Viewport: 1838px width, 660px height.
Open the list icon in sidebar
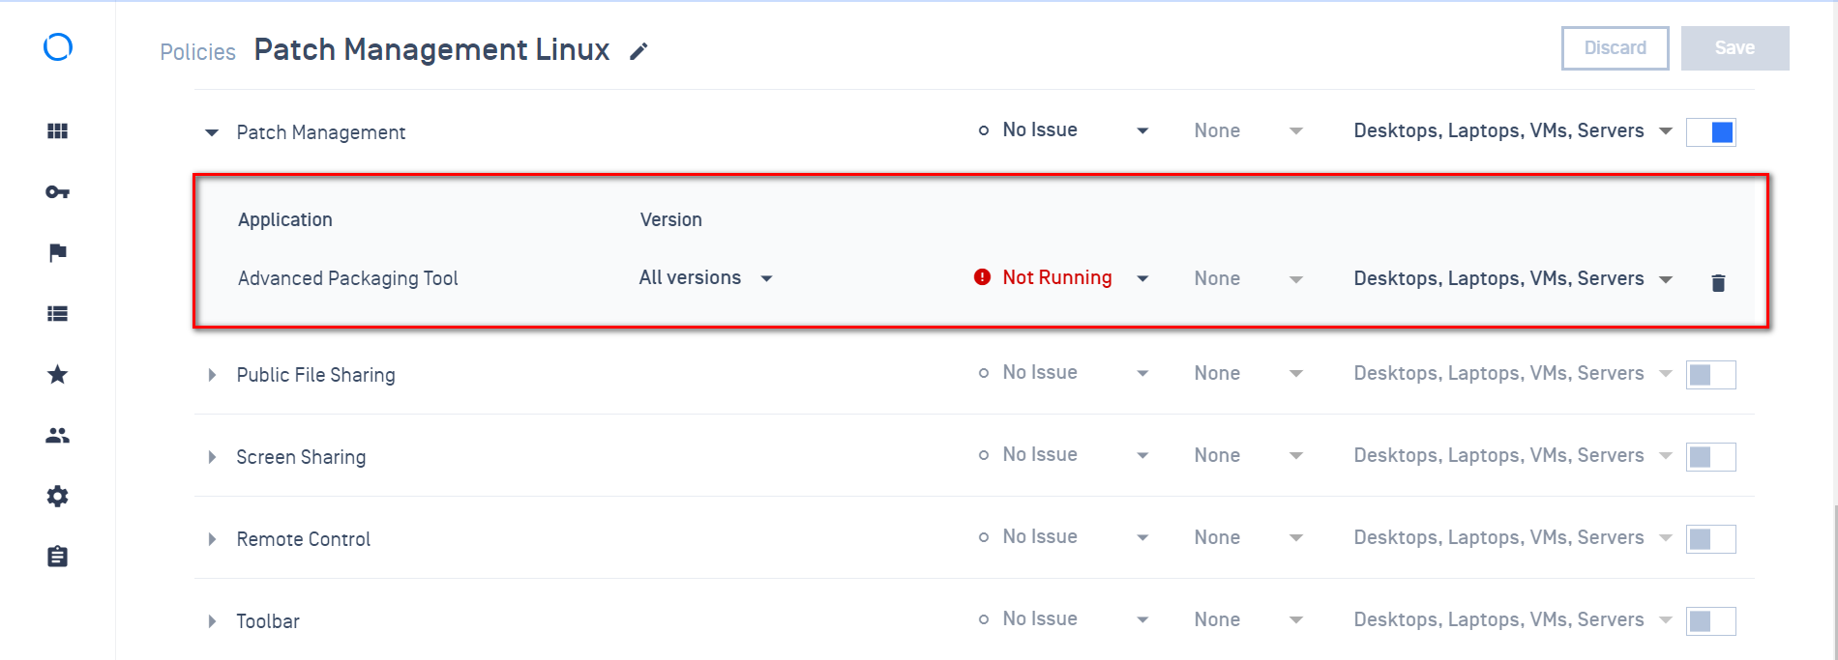(x=58, y=313)
